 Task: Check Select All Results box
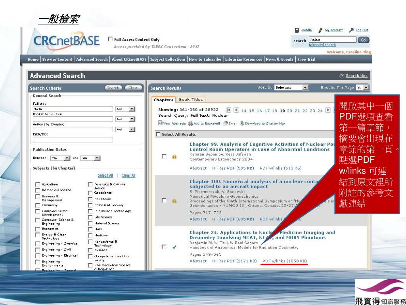pyautogui.click(x=158, y=134)
